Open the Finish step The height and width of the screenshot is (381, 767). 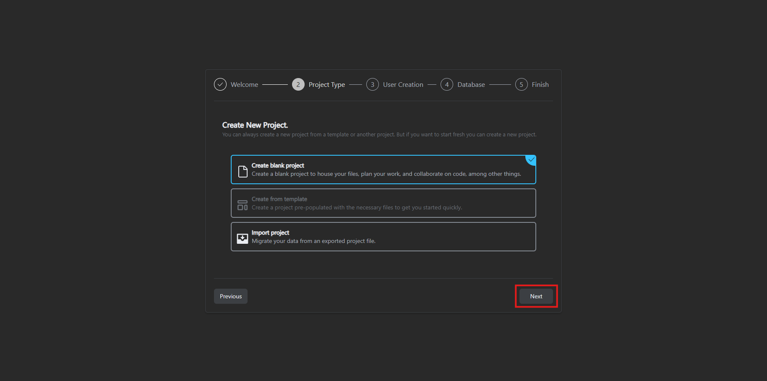pos(540,85)
